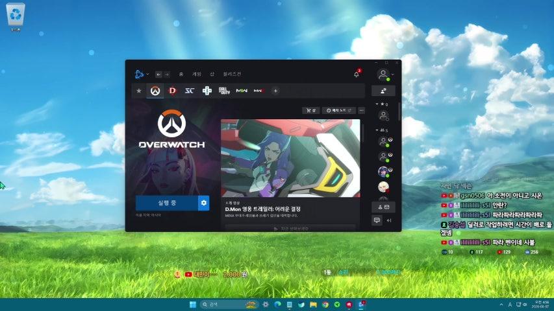This screenshot has height=311, width=554.
Task: Click the favorites star in game bar
Action: tap(139, 91)
